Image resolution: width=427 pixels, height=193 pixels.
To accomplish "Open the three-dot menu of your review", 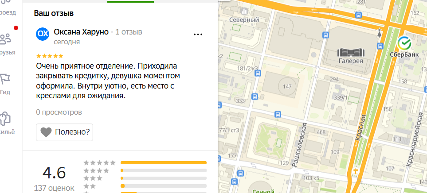I will point(198,34).
